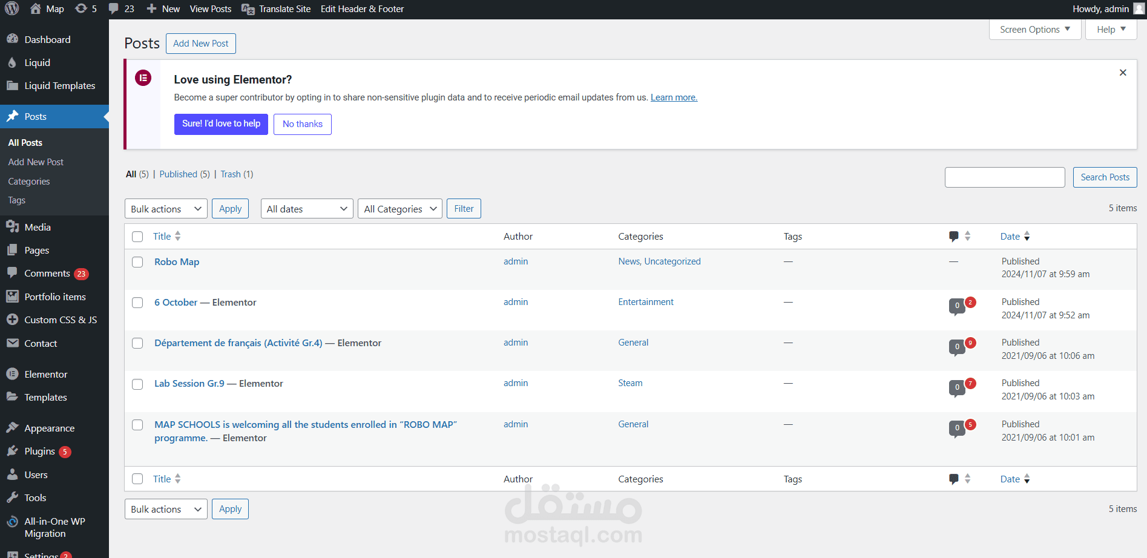Click the Appearance paintbrush icon

pos(12,428)
